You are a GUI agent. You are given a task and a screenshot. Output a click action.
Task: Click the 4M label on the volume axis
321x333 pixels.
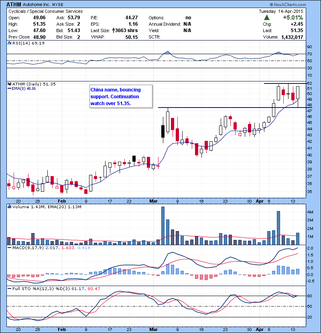pyautogui.click(x=310, y=212)
